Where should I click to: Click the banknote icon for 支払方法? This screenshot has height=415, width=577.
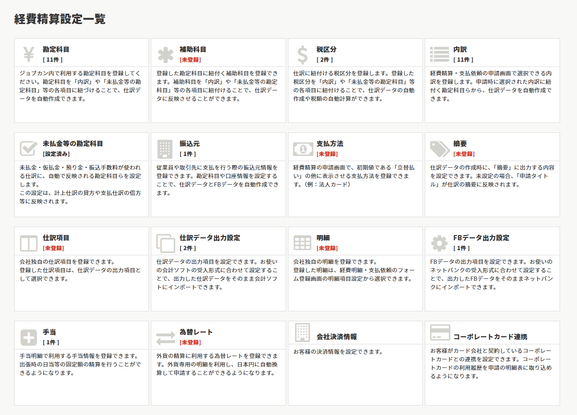(302, 149)
